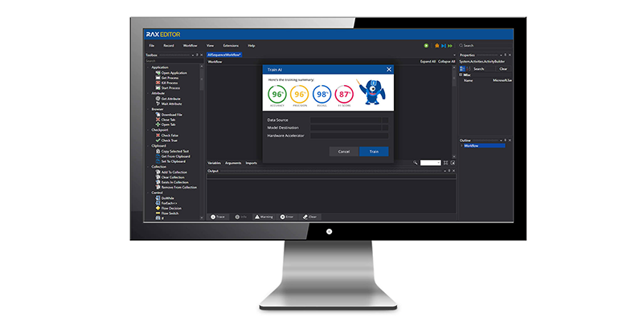This screenshot has width=643, height=321.
Task: Click the Get From Clipboard icon
Action: pyautogui.click(x=158, y=156)
